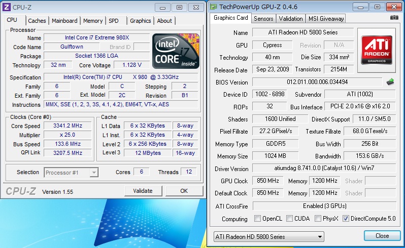Switch to the Sensors tab in GPU-Z
Screen dimensions: 405x248
263,19
